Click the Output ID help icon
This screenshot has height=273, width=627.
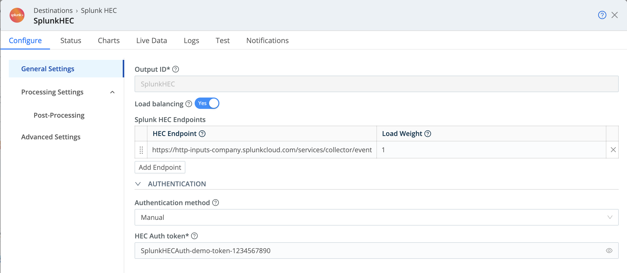176,69
